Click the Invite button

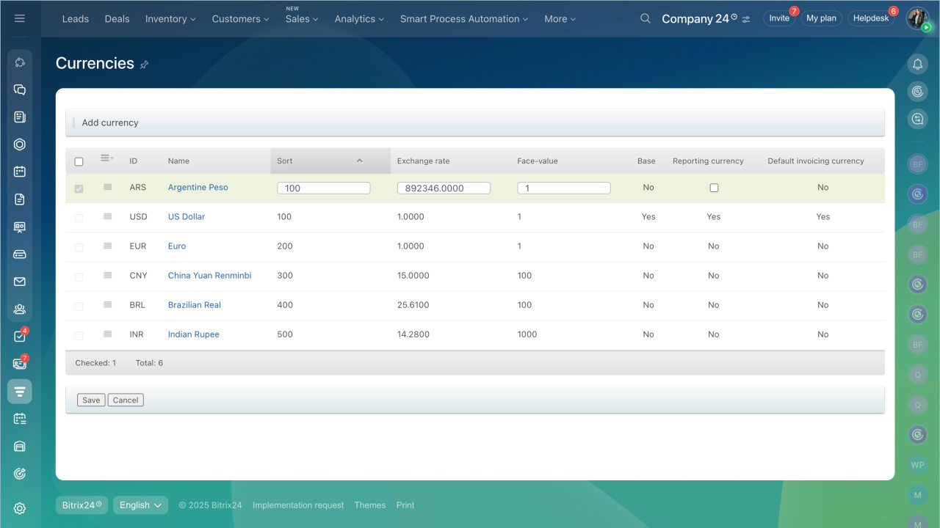click(779, 18)
